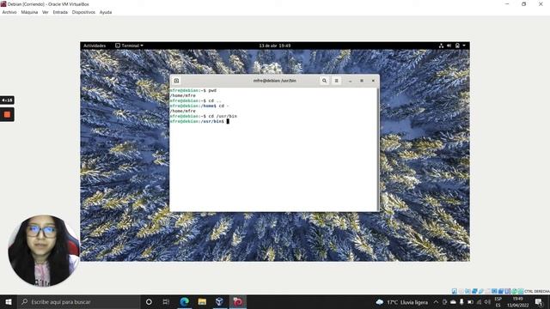Click the terminal title mfre@debian: /usr/bin
Viewport: 550px width, 309px height.
point(275,81)
